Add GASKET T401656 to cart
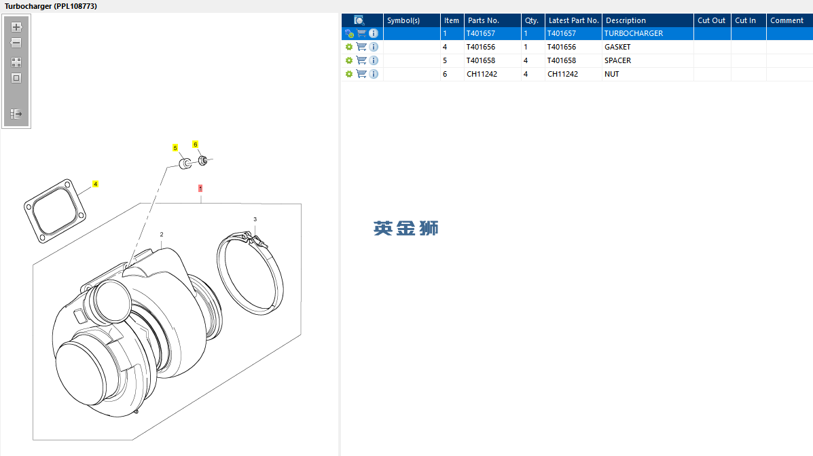This screenshot has width=813, height=456. [361, 47]
